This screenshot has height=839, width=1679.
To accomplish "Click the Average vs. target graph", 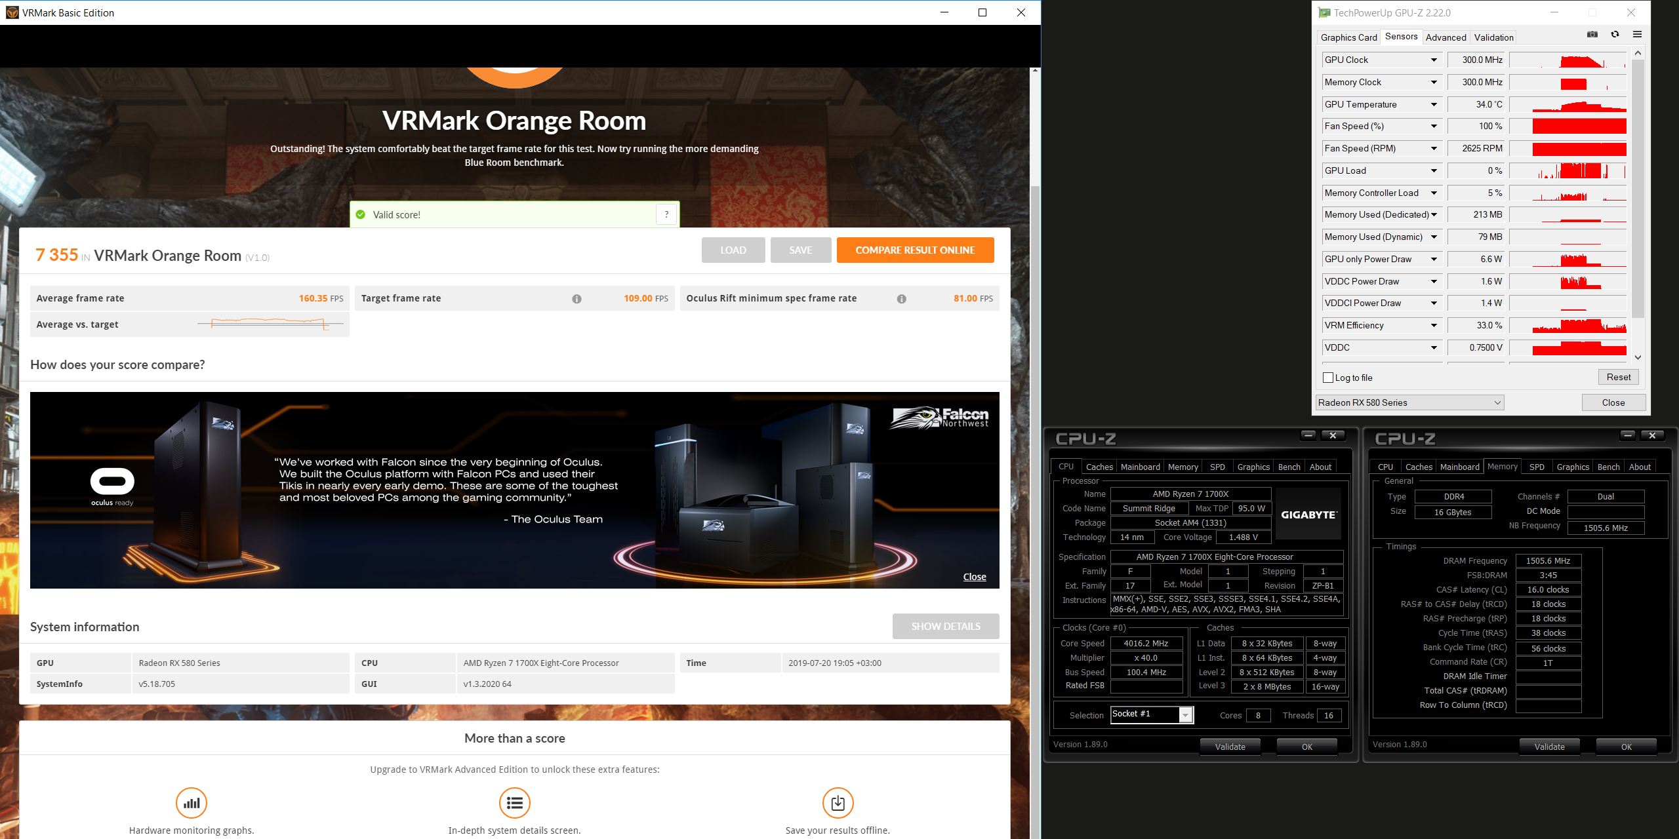I will click(270, 324).
